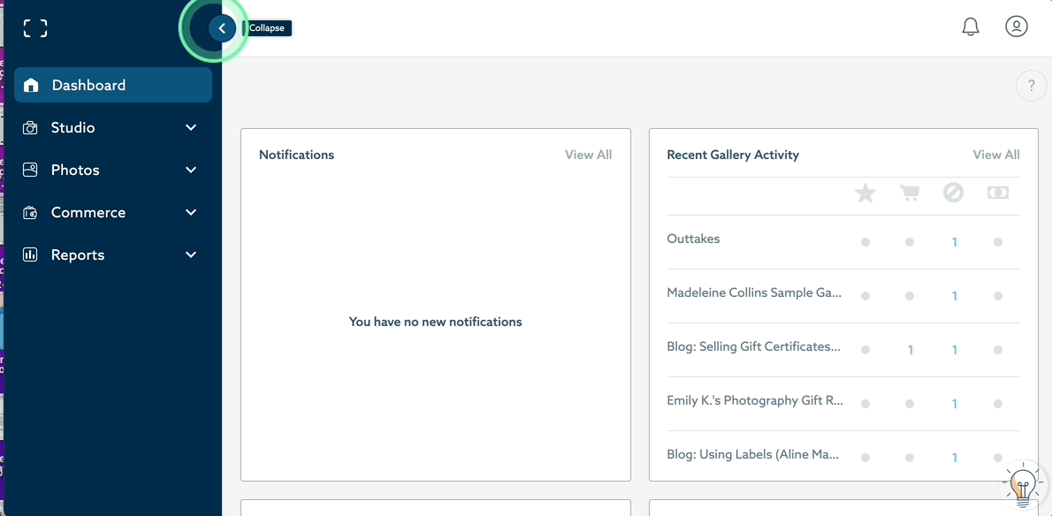This screenshot has width=1052, height=516.
Task: Expand the Studio menu section
Action: coord(190,127)
